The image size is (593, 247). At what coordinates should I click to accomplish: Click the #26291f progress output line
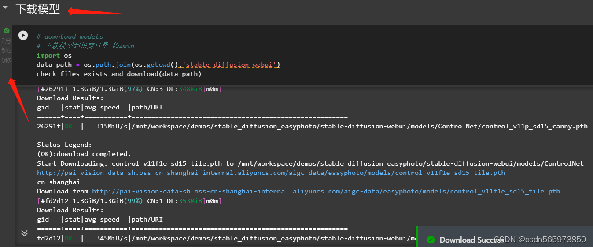pos(129,89)
